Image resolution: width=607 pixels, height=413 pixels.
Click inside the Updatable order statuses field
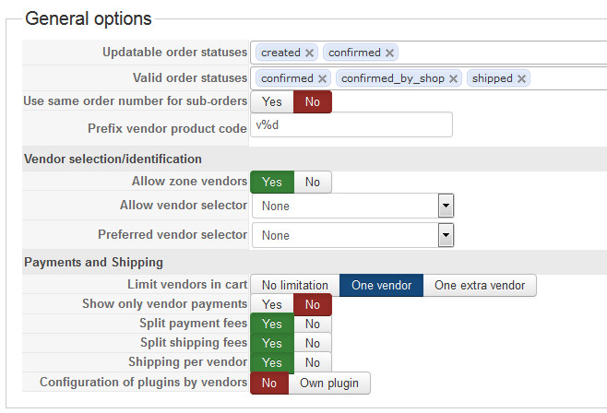pos(498,53)
